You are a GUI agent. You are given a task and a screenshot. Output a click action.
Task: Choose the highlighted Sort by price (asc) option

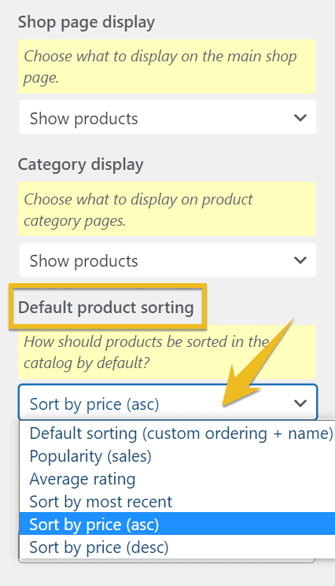pos(178,524)
